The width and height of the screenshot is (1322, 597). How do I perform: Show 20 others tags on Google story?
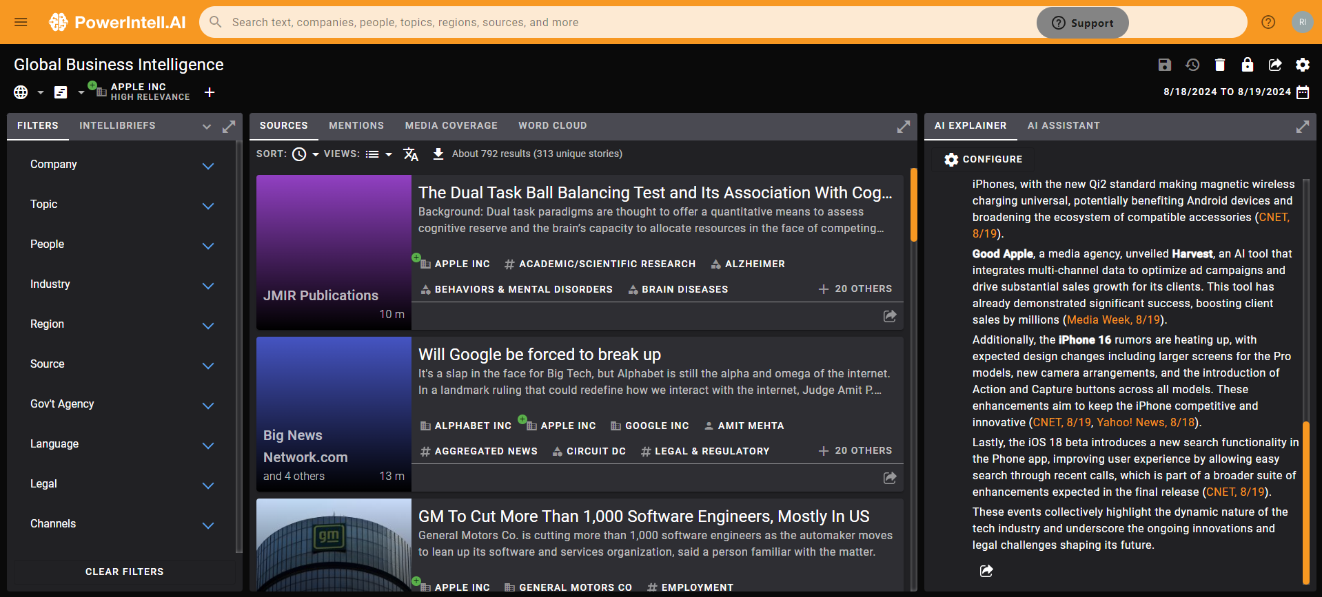(x=855, y=450)
